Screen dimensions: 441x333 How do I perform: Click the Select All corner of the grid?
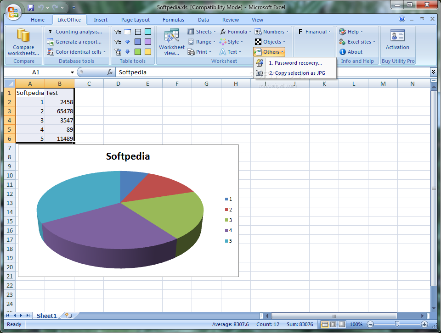pos(10,83)
